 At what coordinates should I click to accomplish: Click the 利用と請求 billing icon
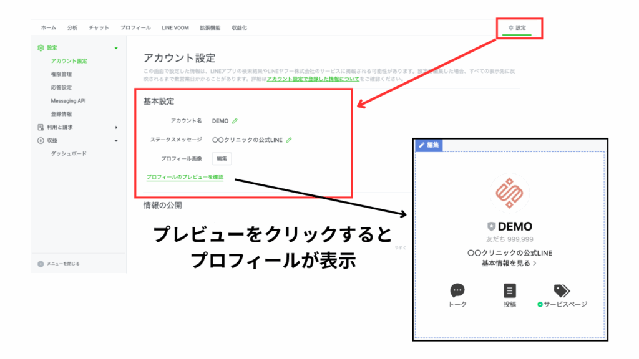tap(41, 127)
